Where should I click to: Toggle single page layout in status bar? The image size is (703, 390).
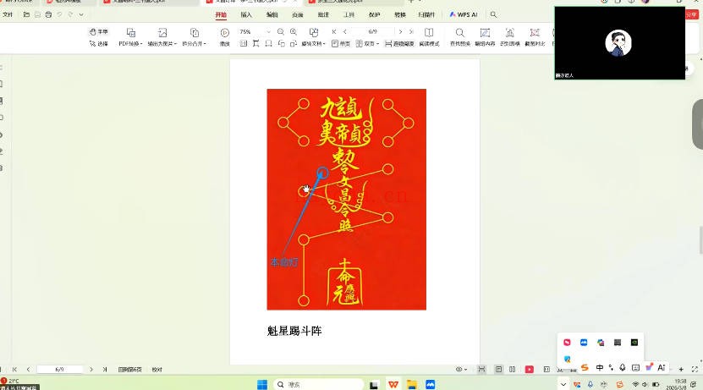[x=498, y=370]
